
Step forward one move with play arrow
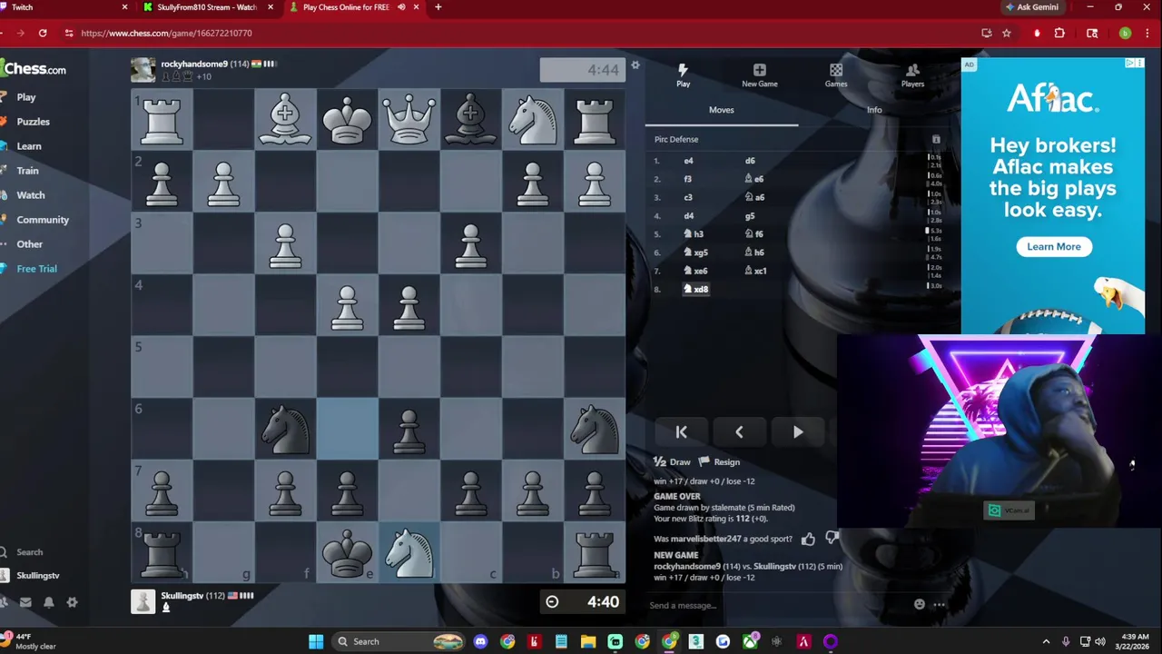[x=797, y=432]
